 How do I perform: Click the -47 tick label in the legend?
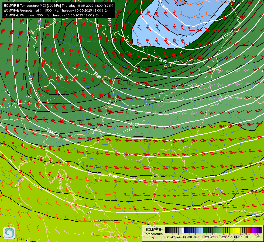(173, 237)
